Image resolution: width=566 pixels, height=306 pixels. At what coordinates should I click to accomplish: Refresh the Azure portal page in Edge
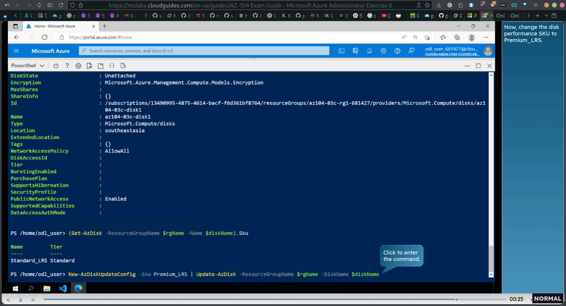(x=45, y=37)
